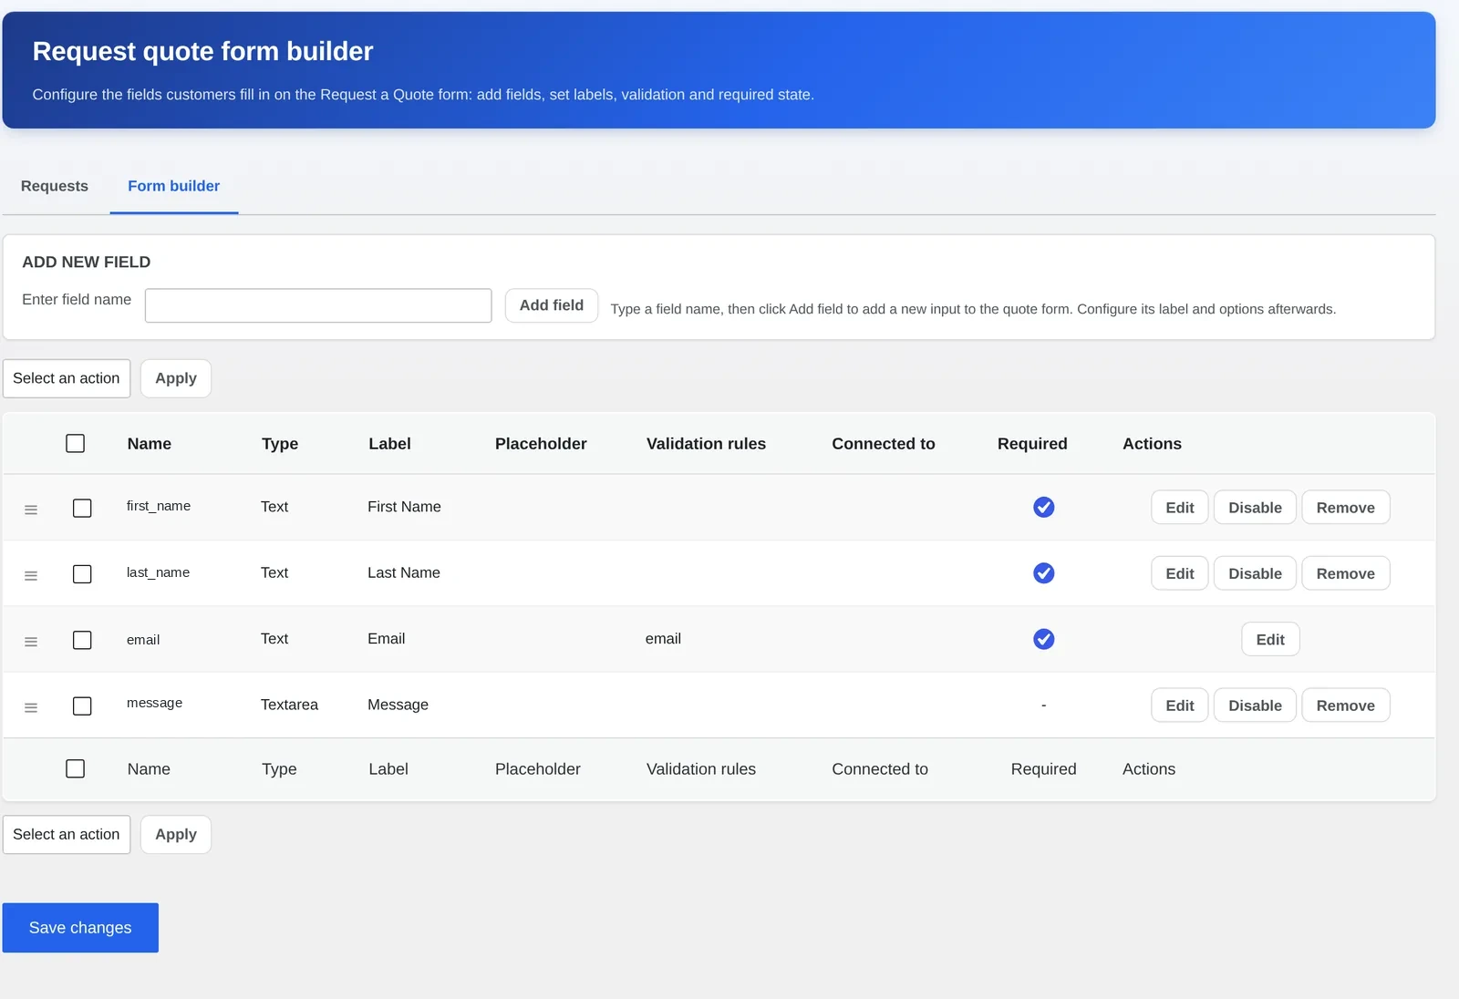Image resolution: width=1459 pixels, height=999 pixels.
Task: Edit the last_name field
Action: (1180, 572)
